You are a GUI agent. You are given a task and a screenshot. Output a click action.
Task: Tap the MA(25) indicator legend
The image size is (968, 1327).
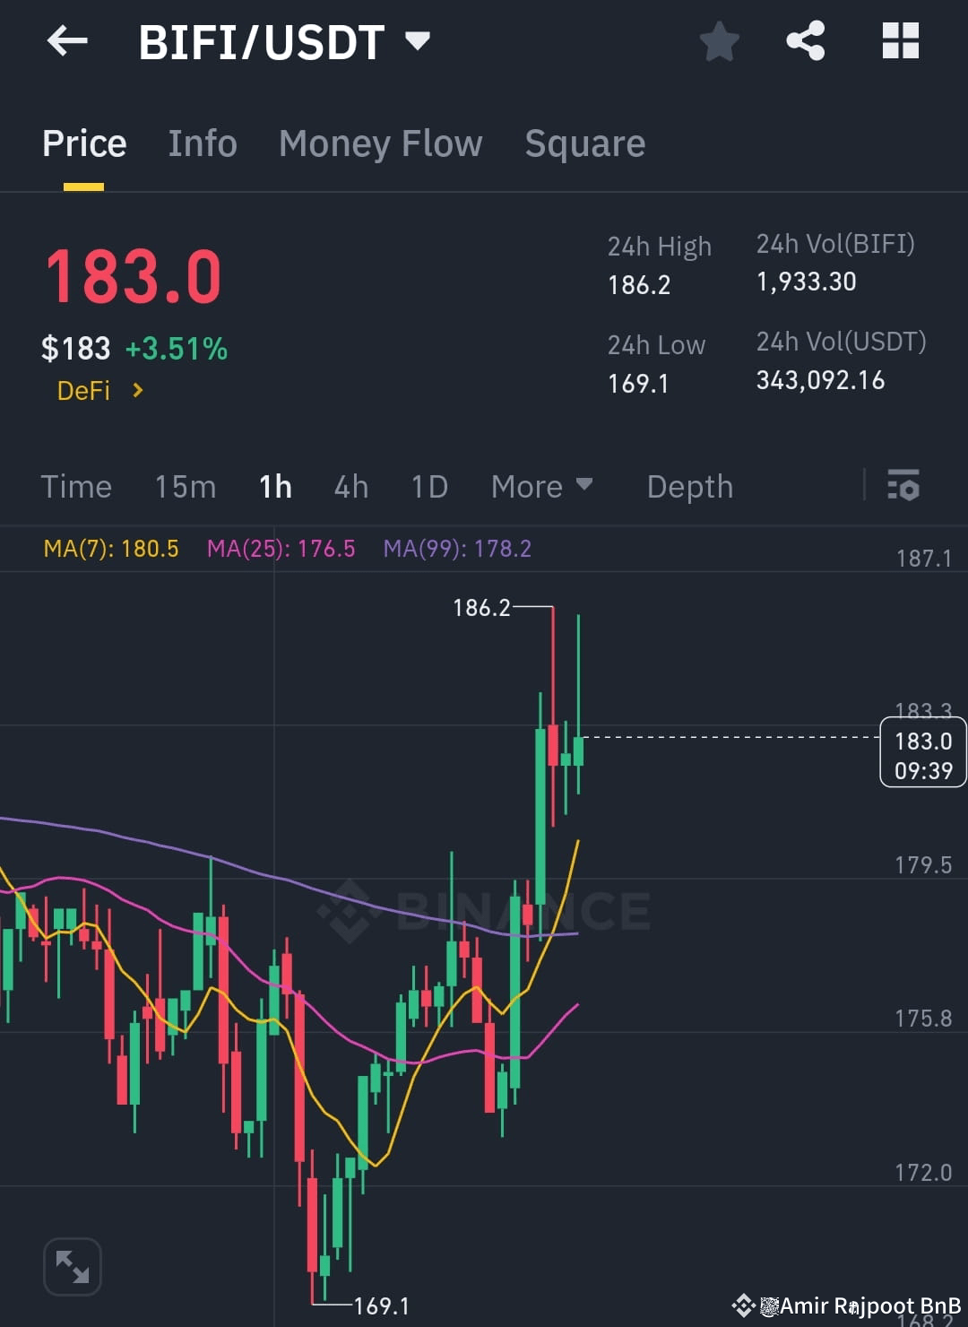281,548
